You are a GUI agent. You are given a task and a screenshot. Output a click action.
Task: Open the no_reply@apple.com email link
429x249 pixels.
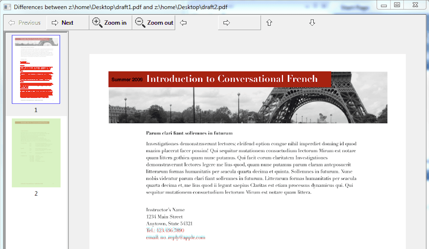tap(176, 237)
